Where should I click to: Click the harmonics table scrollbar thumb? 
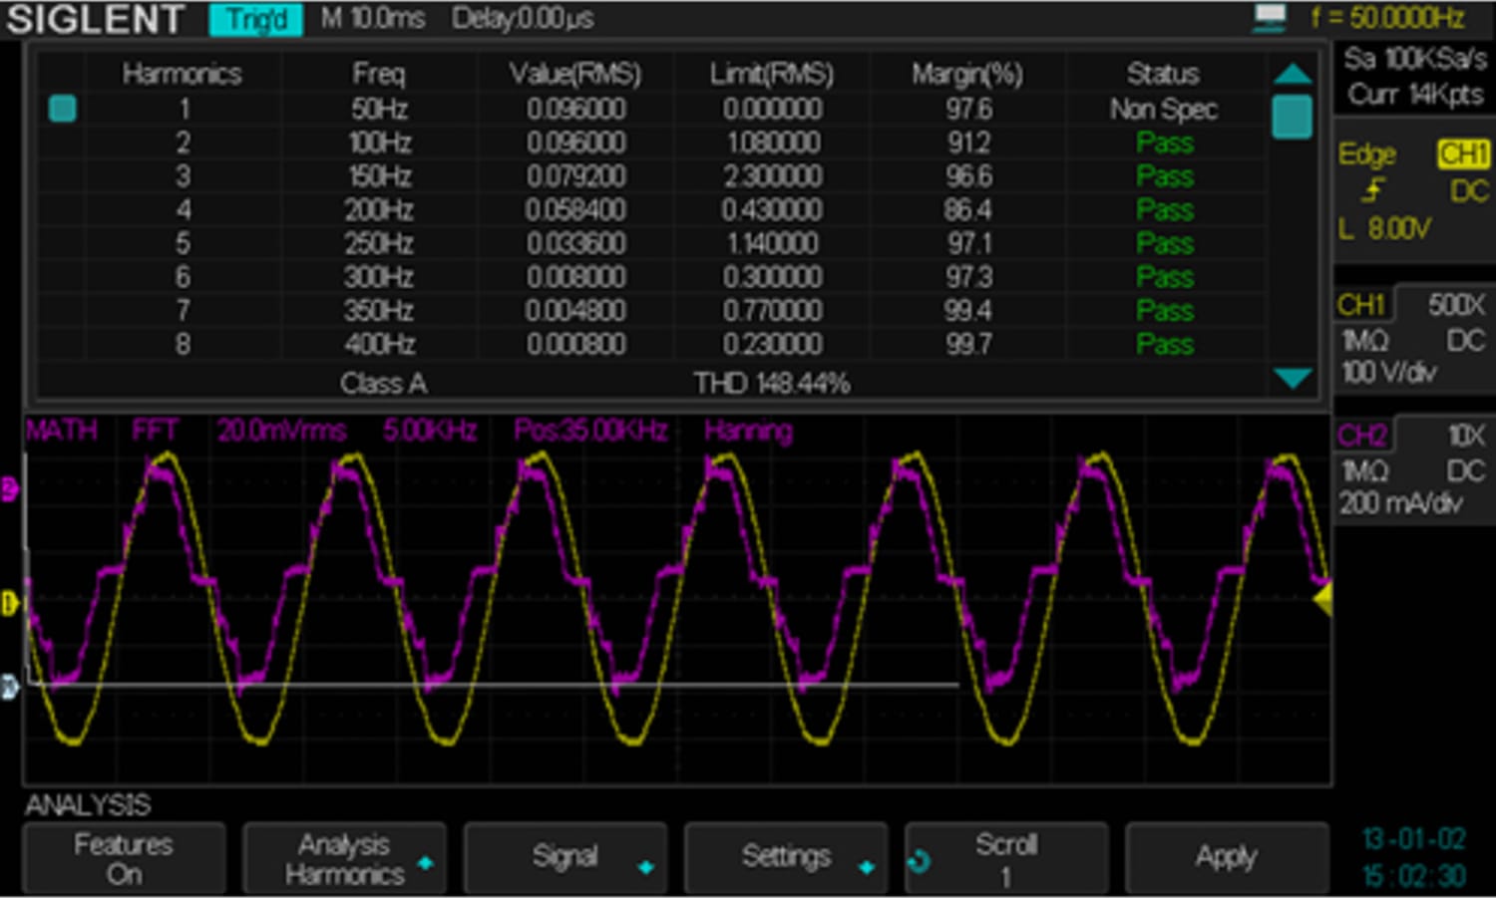[x=1293, y=117]
